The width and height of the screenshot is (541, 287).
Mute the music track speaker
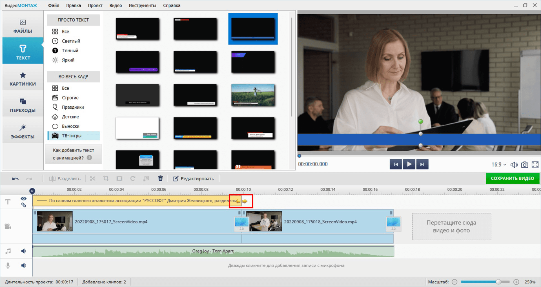24,251
